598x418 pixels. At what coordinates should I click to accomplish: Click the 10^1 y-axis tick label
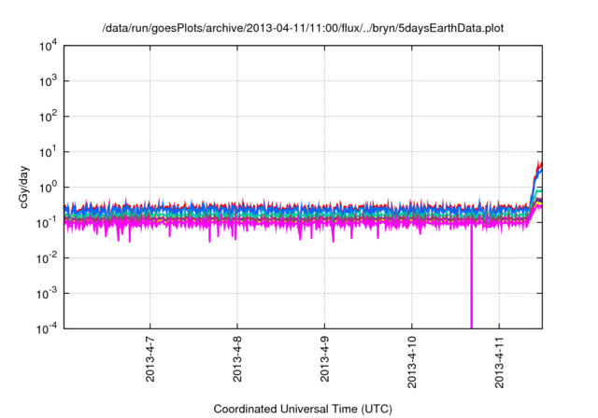[x=48, y=152]
